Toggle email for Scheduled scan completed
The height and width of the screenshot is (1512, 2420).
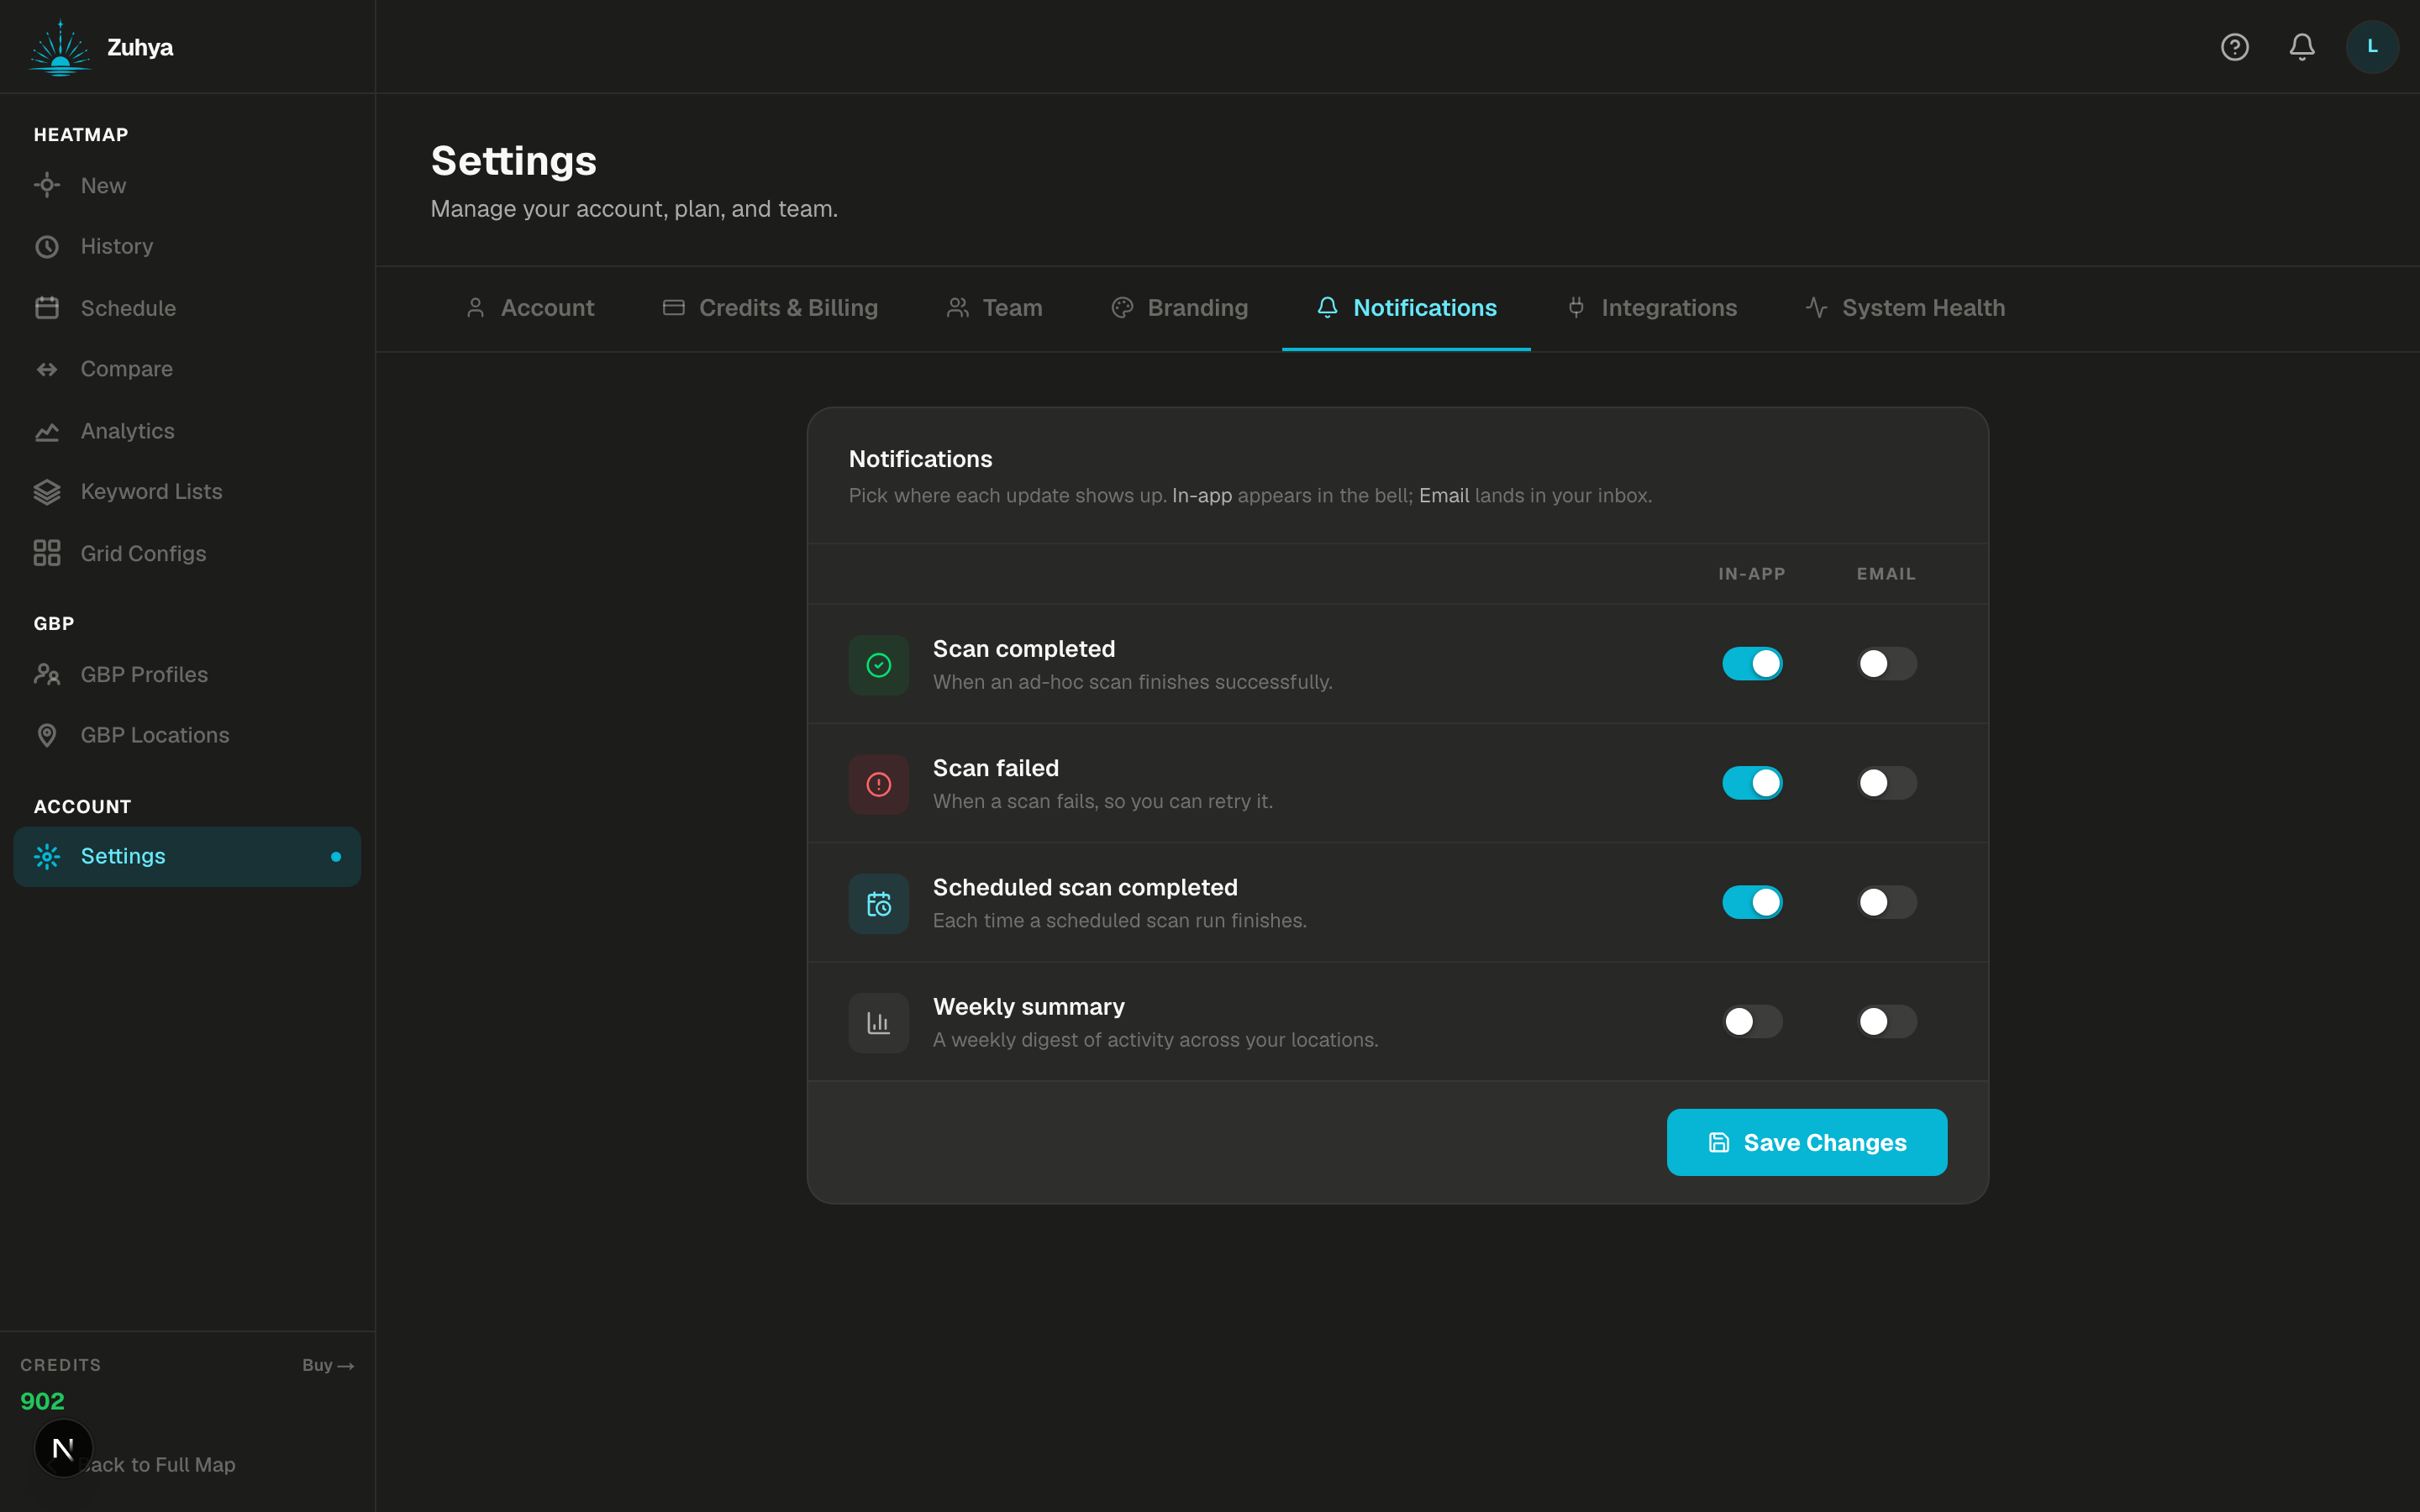(x=1887, y=902)
